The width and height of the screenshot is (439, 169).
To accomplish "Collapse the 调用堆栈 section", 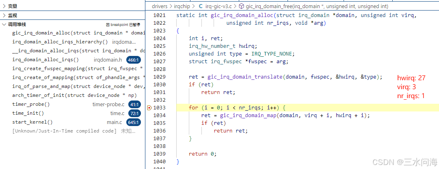I will pyautogui.click(x=4, y=25).
